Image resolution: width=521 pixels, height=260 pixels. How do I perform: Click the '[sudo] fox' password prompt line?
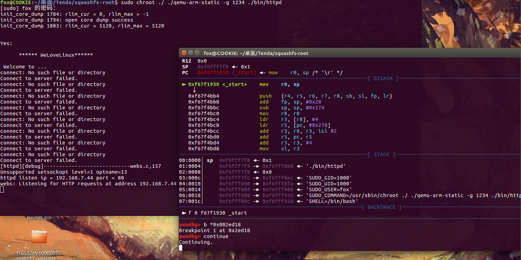point(28,8)
